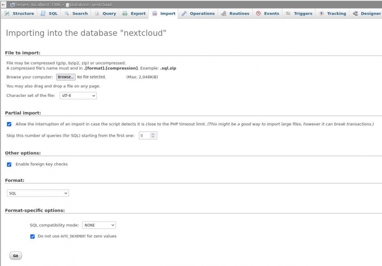Viewport: 382px width, 266px height.
Task: Open the SQL compatibility mode dropdown
Action: point(99,225)
